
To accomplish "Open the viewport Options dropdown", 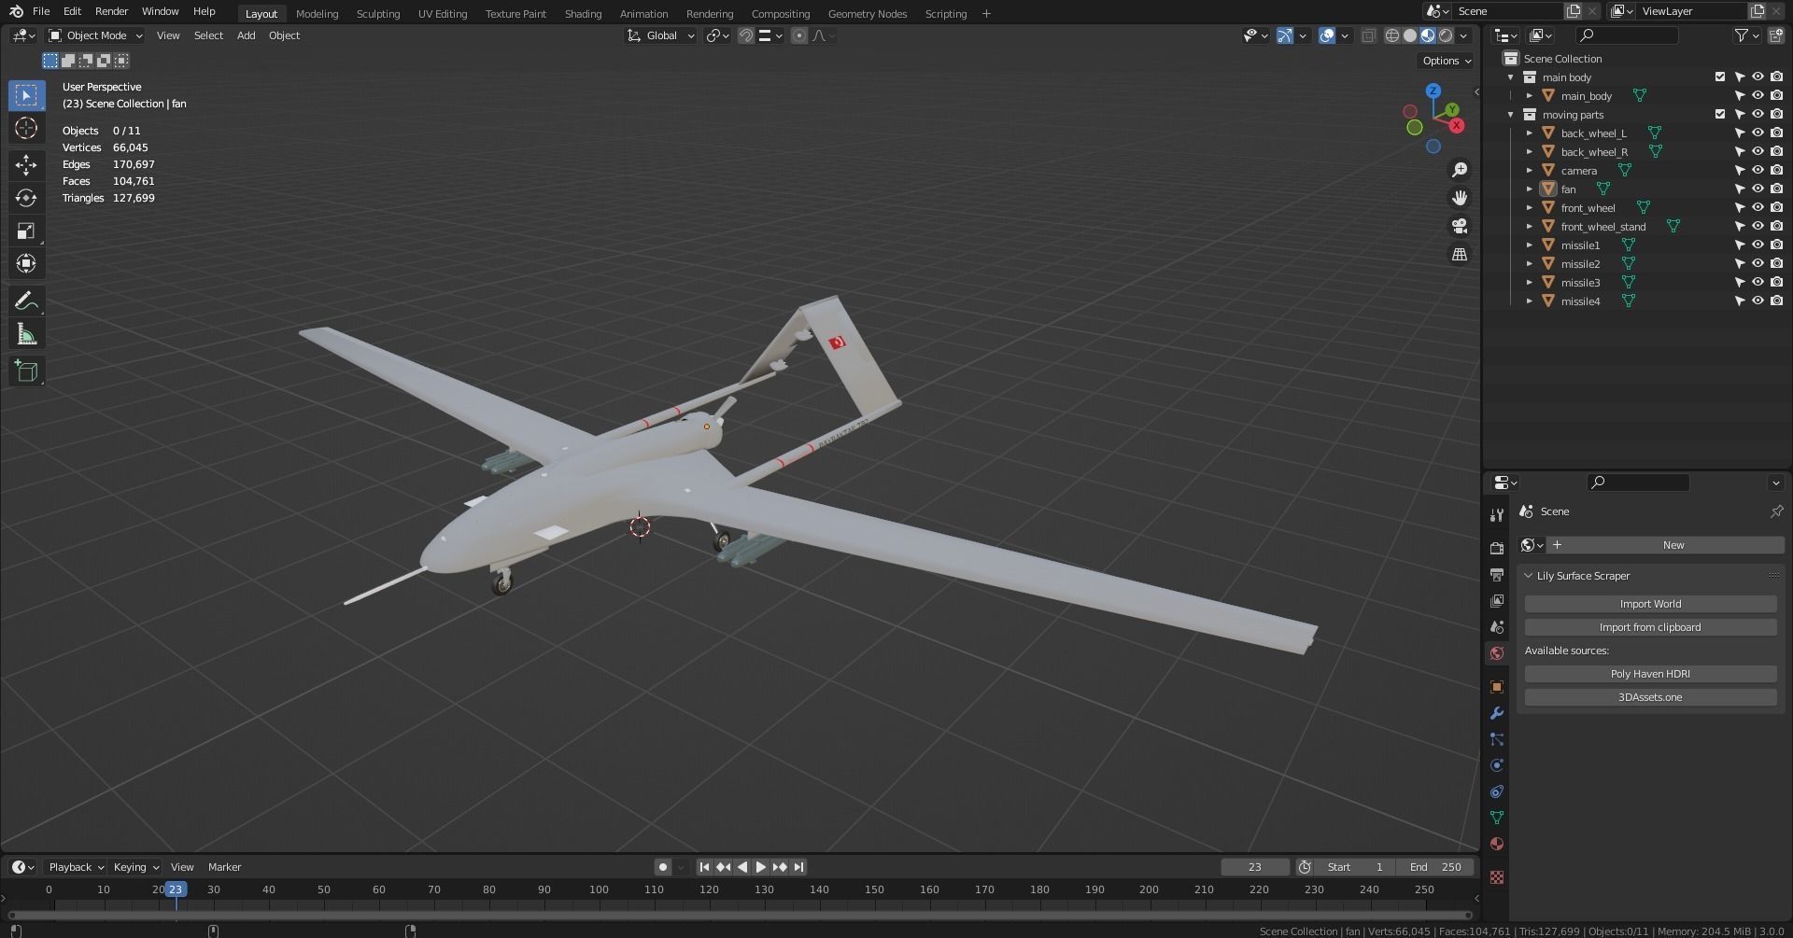I will (1446, 61).
